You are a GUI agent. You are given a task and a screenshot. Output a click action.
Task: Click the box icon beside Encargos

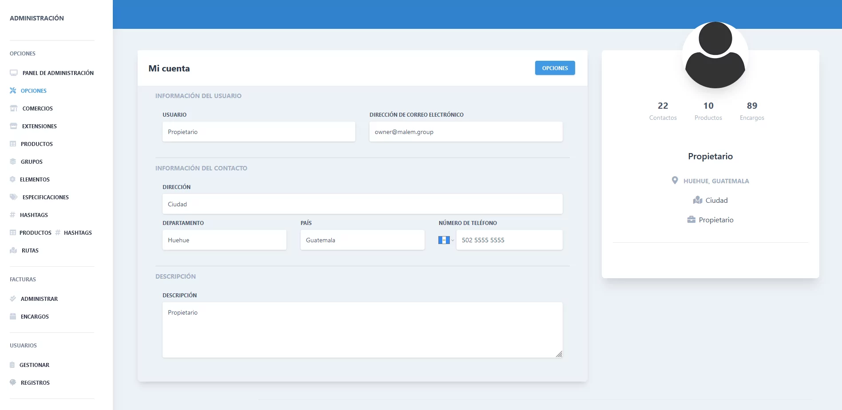tap(13, 316)
